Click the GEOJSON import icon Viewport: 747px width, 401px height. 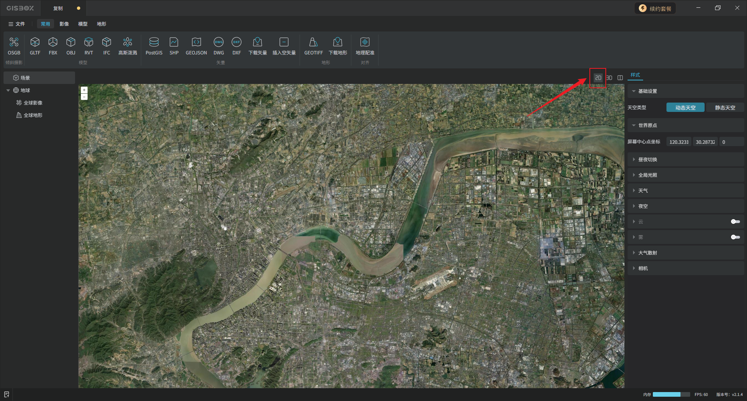point(196,42)
